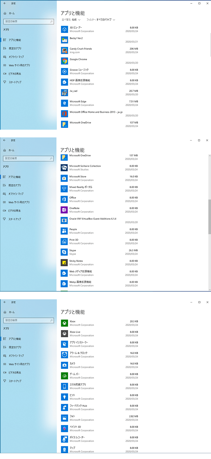Select the ボイス レコーダー icon
The width and height of the screenshot is (211, 459).
64,439
